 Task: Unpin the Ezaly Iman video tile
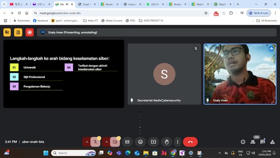pyautogui.click(x=207, y=101)
